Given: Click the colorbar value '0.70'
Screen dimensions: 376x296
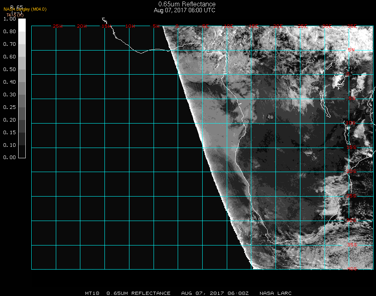Looking at the screenshot, I should tap(9, 44).
